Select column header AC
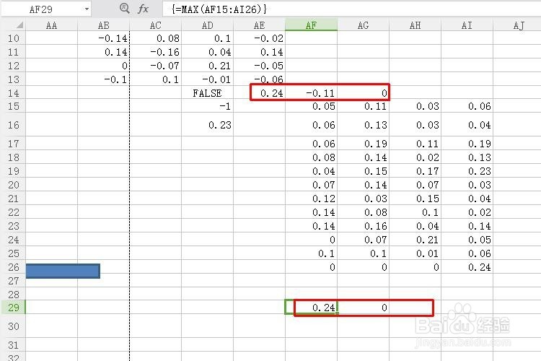Viewport: 541px width, 361px height. 156,25
